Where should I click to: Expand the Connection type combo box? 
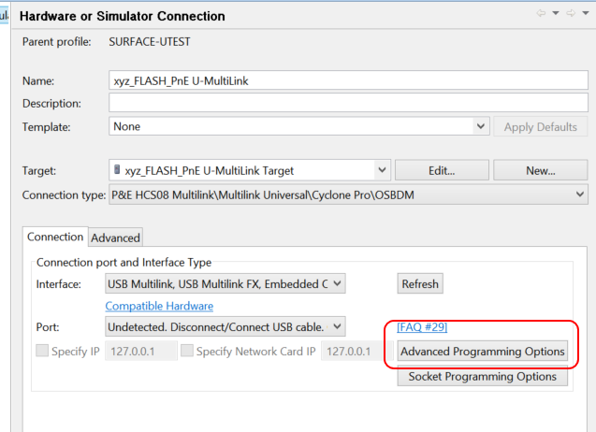582,194
